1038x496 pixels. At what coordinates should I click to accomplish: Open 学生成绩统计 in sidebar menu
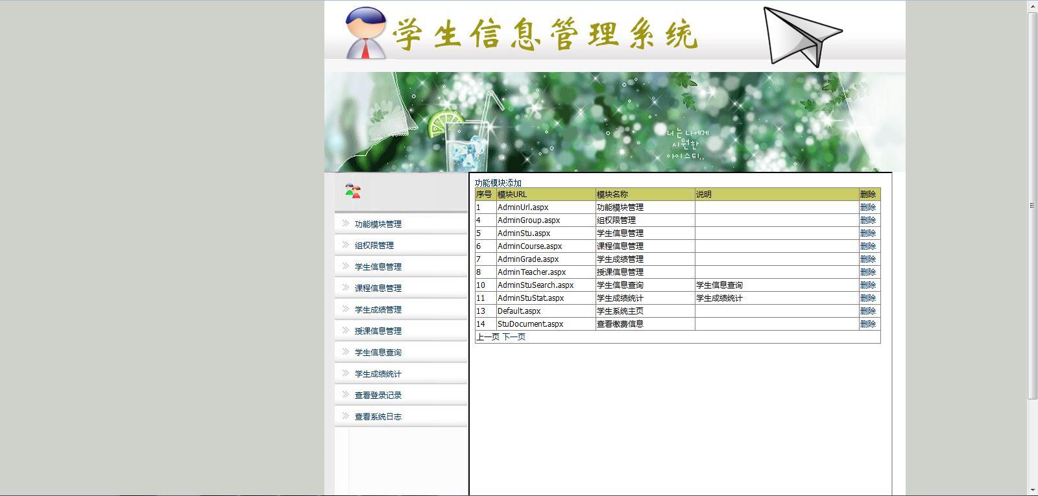coord(378,374)
